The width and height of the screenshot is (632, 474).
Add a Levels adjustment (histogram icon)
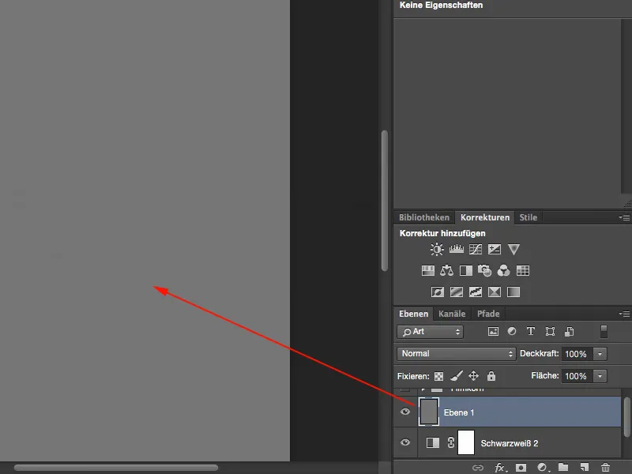pyautogui.click(x=457, y=249)
